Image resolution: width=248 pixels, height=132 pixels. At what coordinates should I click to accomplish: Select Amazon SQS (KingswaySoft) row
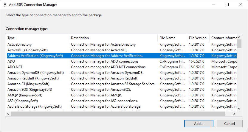pyautogui.click(x=122, y=90)
